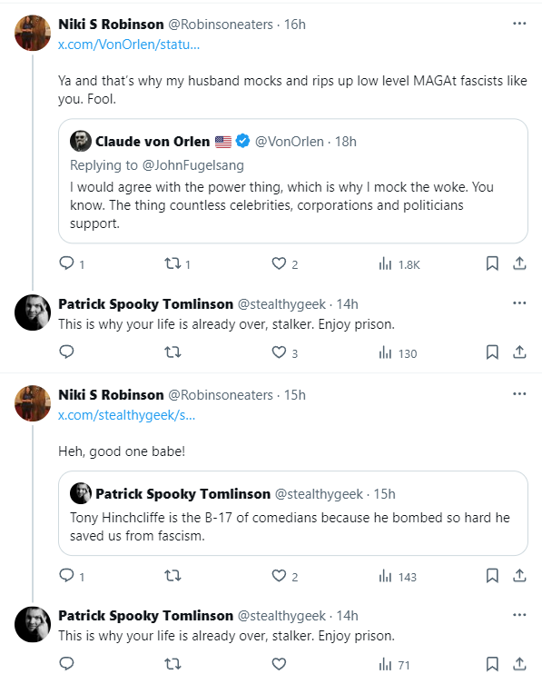Bookmark the tweet quoting Claude von Orlen
Image resolution: width=542 pixels, height=684 pixels.
click(x=492, y=263)
